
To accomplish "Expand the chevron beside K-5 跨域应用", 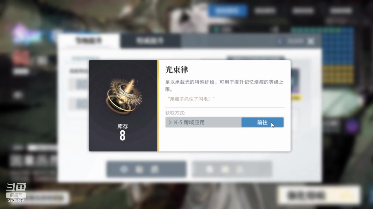I will (x=170, y=122).
